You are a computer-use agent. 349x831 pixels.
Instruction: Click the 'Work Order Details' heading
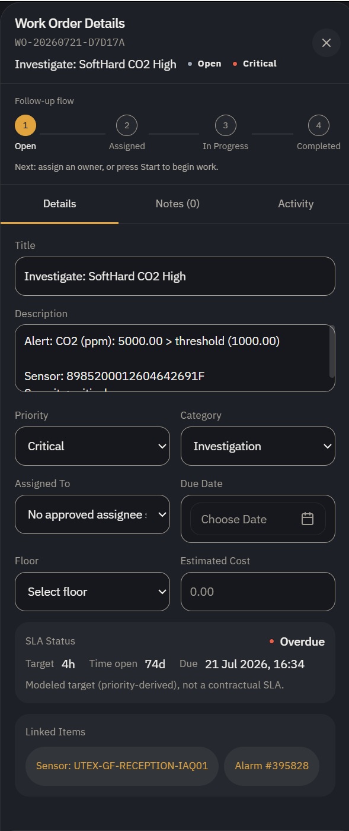[70, 24]
